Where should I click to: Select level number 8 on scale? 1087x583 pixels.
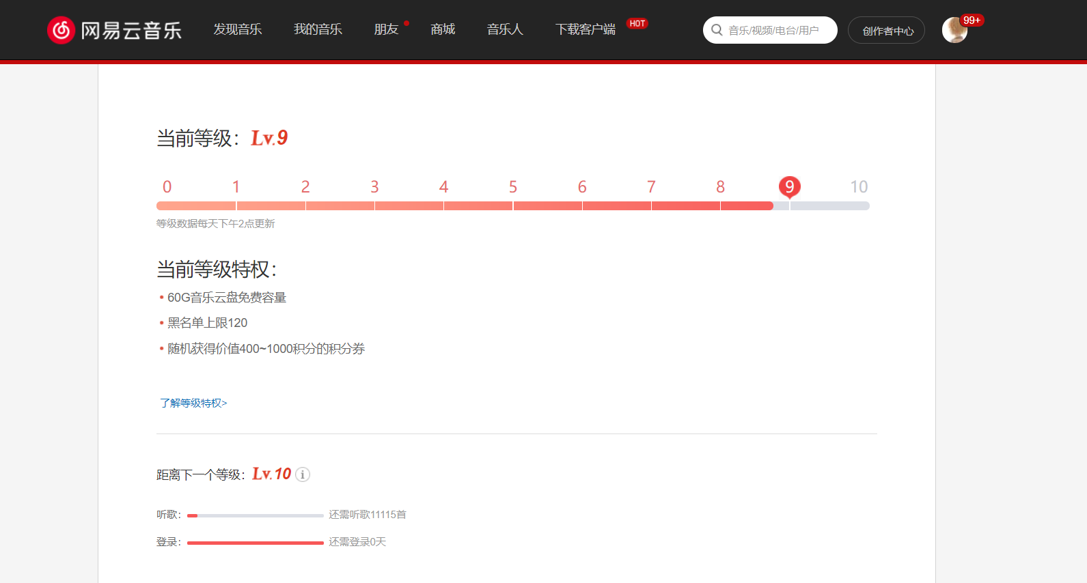tap(720, 187)
